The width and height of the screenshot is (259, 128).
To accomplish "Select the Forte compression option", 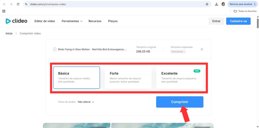I will tap(128, 77).
